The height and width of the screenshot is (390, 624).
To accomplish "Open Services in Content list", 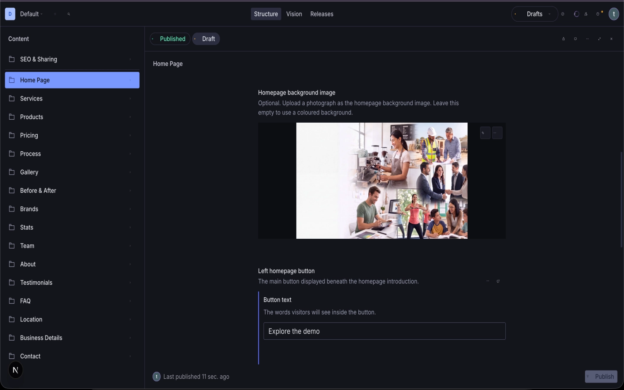I will click(x=72, y=98).
